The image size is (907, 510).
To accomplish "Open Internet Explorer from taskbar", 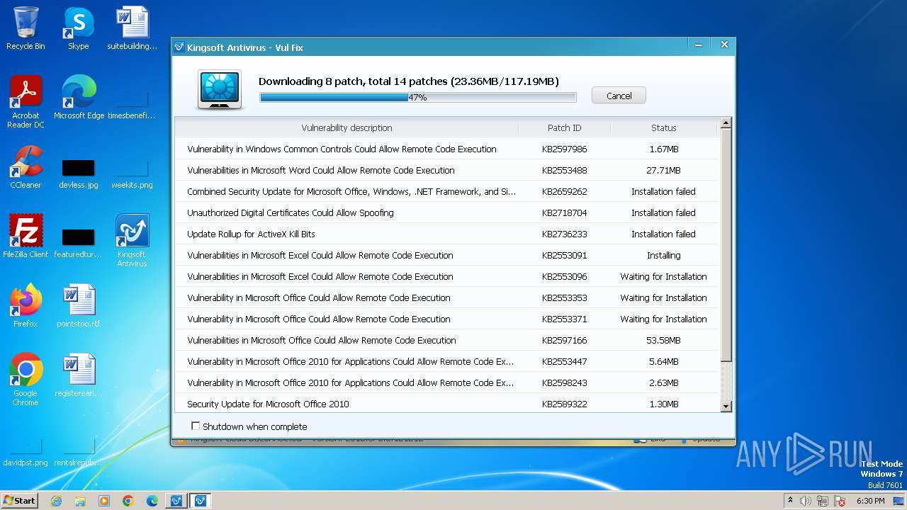I will [x=56, y=501].
